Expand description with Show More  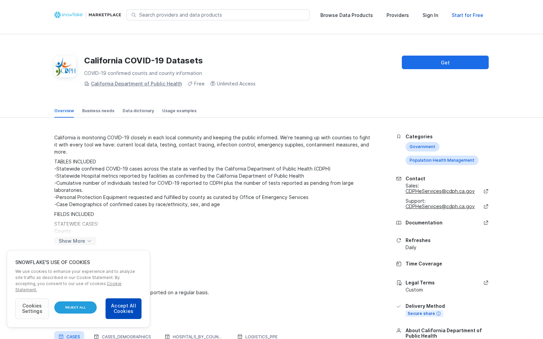75,241
